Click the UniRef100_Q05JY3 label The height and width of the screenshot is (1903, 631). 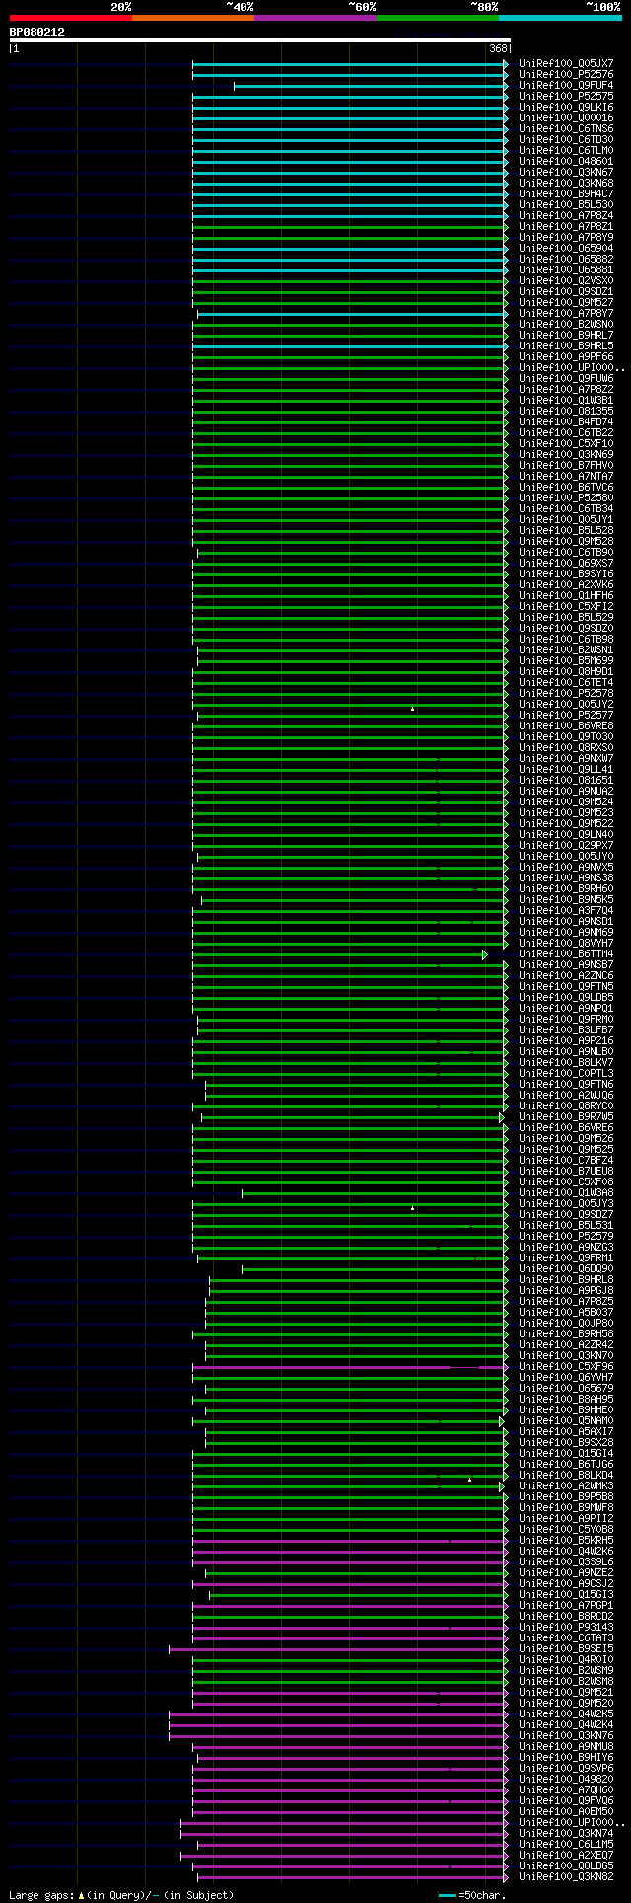tap(566, 1204)
